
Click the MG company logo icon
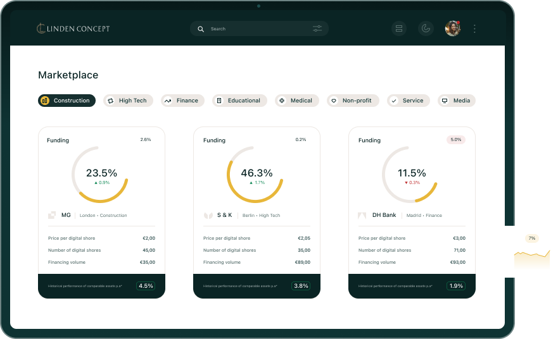[52, 215]
